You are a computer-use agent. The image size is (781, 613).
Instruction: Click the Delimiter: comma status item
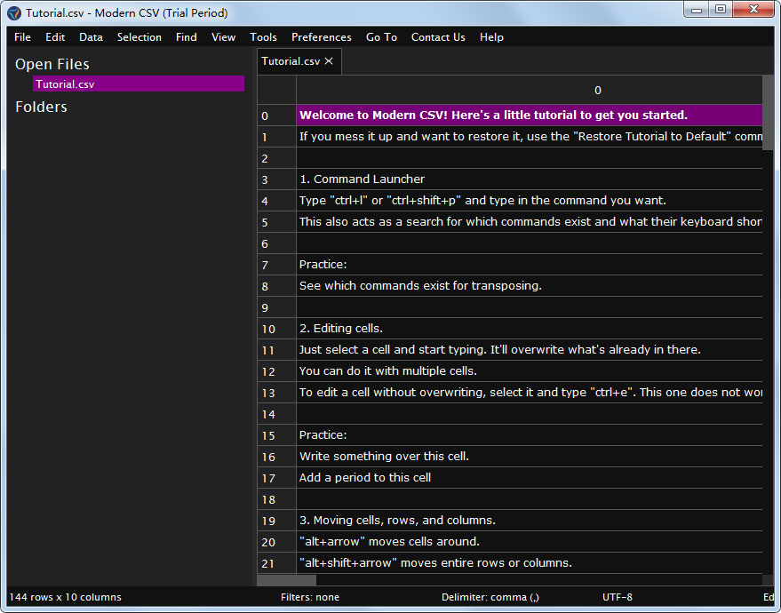(490, 597)
